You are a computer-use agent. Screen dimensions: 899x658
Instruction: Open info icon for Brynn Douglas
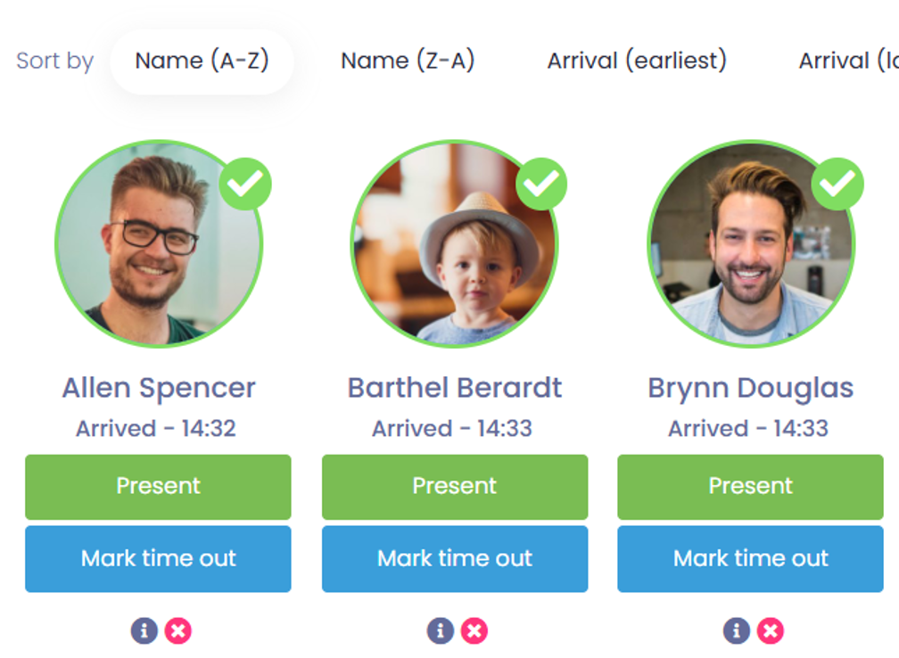737,630
